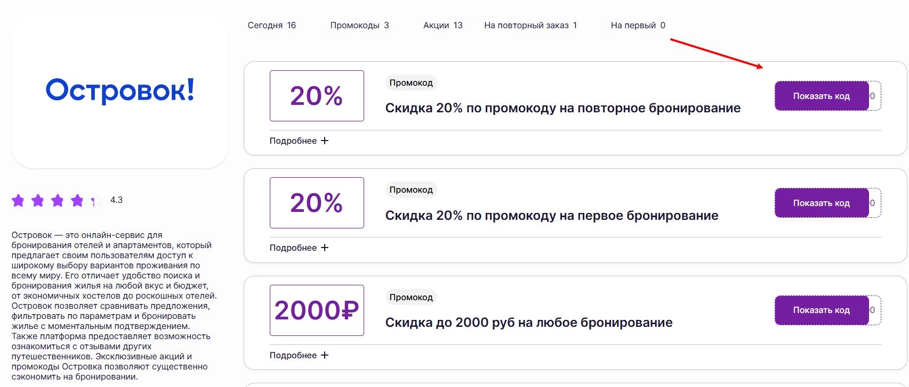Open the Промокоды tab

pos(359,25)
